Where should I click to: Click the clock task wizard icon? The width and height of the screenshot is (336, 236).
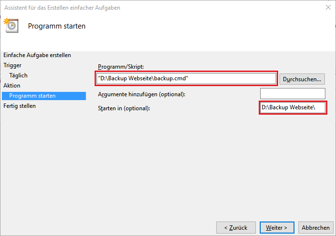(x=11, y=25)
